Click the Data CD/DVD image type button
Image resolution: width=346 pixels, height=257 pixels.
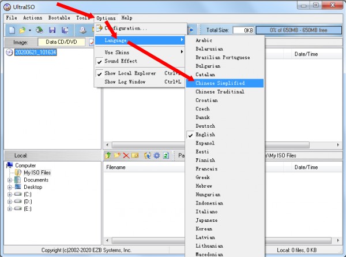coord(62,42)
